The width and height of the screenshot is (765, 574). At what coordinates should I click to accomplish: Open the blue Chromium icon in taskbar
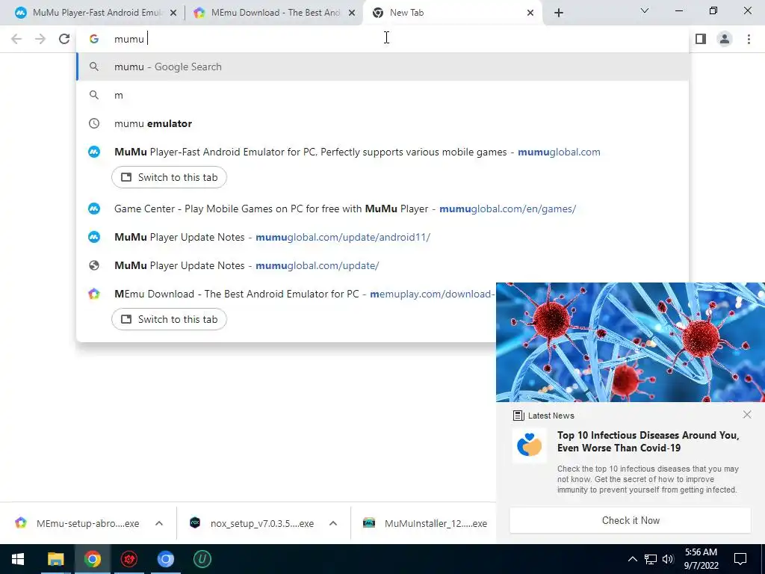pos(165,559)
